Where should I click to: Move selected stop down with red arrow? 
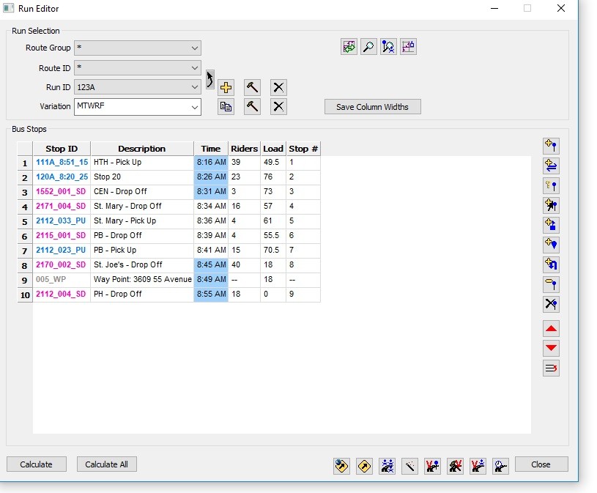pyautogui.click(x=551, y=349)
